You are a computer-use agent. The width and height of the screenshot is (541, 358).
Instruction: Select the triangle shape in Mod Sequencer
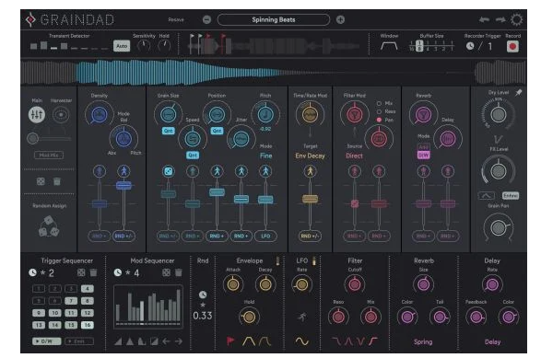pyautogui.click(x=130, y=341)
